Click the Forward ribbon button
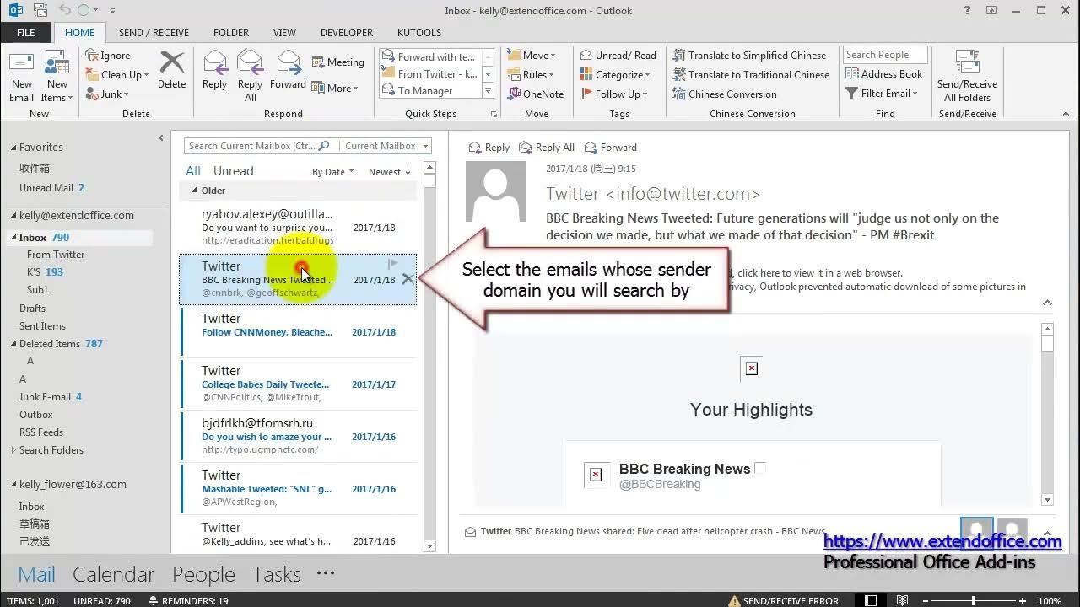 coord(288,69)
